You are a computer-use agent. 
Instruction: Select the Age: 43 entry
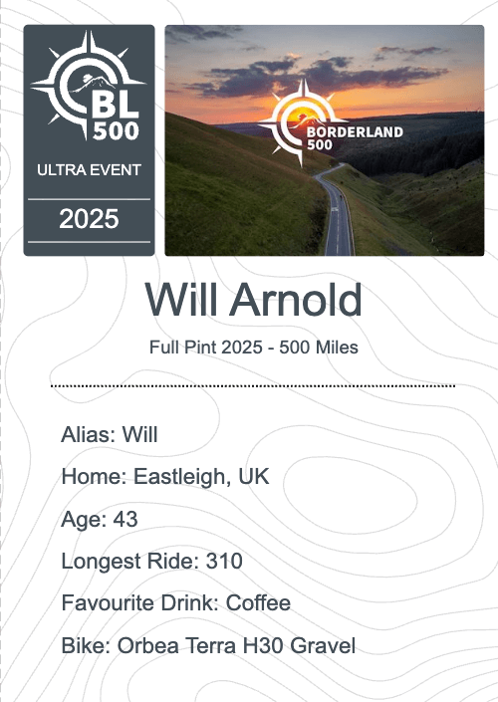tap(100, 519)
